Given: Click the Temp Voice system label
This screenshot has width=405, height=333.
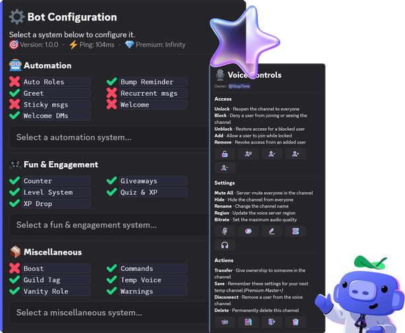Looking at the screenshot, I should point(141,279).
